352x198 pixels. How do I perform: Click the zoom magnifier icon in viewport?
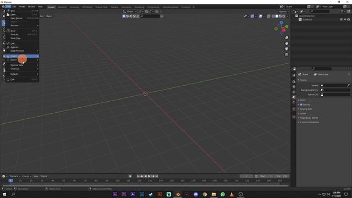(287, 38)
